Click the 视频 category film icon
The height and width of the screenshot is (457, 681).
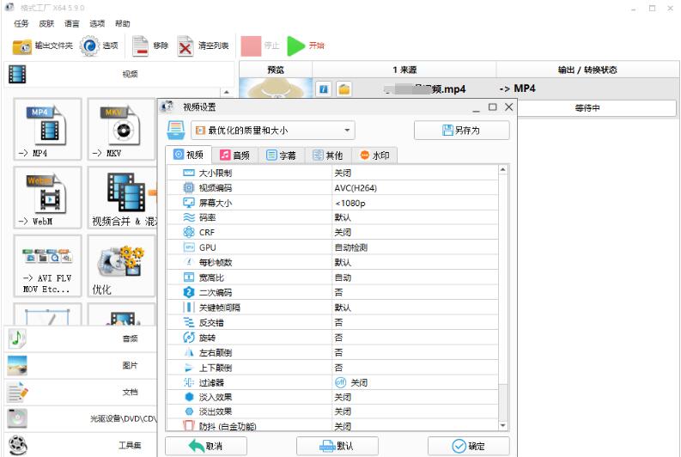pos(17,74)
